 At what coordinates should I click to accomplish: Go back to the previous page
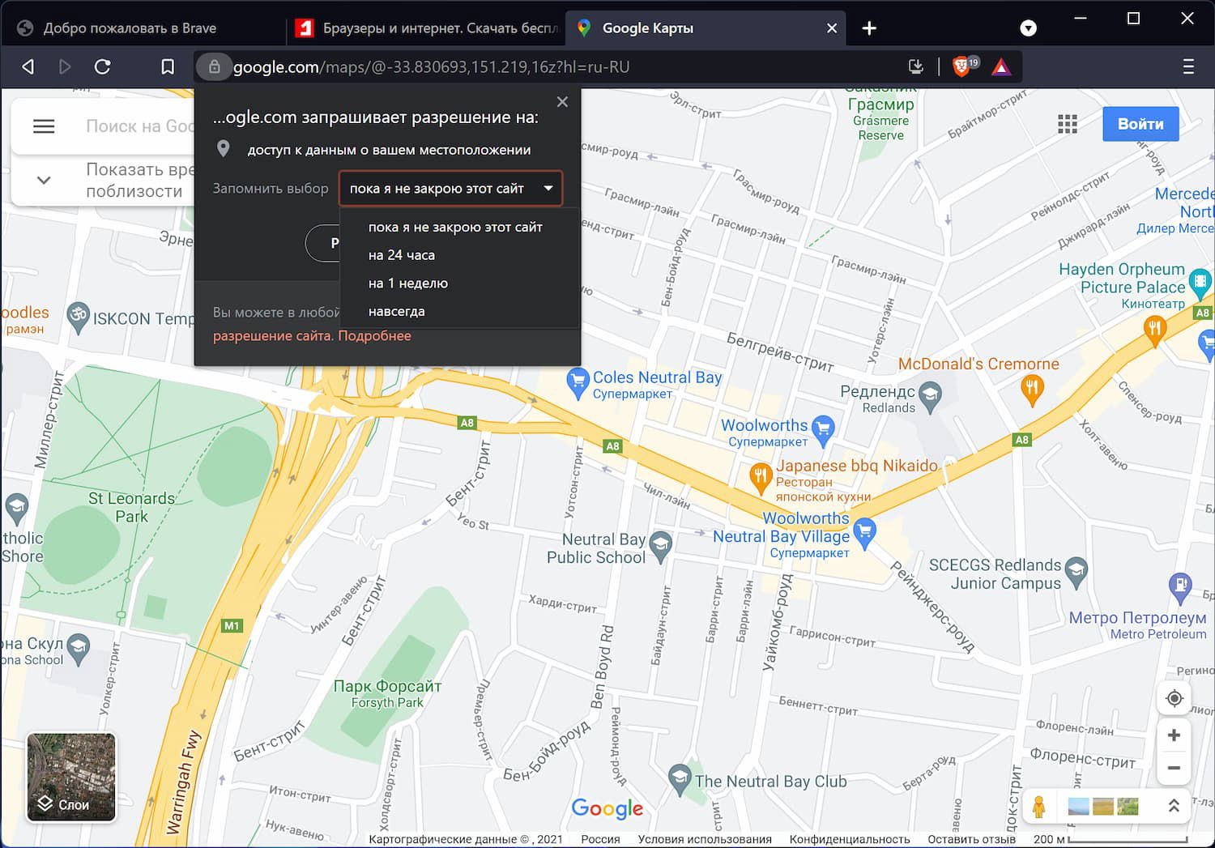28,67
